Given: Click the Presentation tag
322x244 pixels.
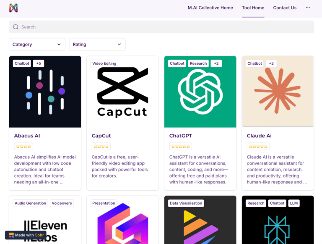Looking at the screenshot, I should click(104, 203).
